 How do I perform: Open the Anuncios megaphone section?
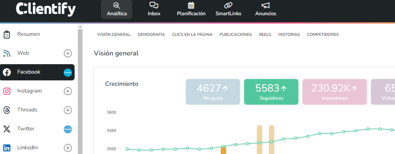(265, 10)
